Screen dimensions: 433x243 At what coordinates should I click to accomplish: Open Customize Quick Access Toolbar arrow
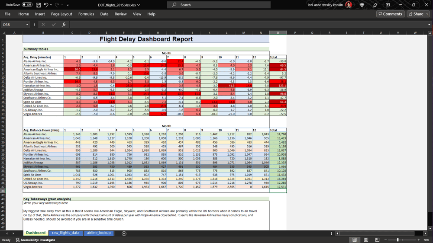68,5
